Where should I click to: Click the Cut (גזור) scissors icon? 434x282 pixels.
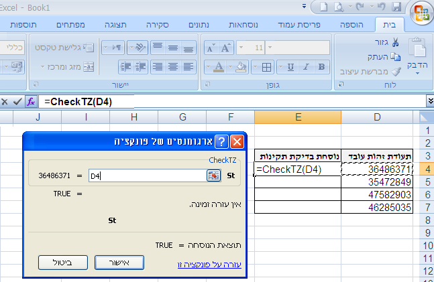(x=394, y=42)
